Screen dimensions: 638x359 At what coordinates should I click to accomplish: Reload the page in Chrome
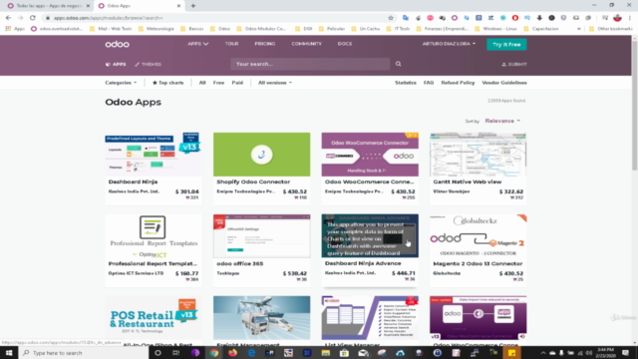point(33,18)
